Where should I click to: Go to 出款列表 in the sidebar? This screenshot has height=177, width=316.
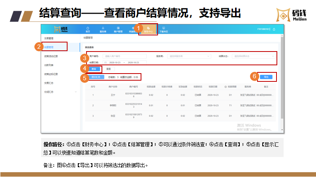pos(49,65)
